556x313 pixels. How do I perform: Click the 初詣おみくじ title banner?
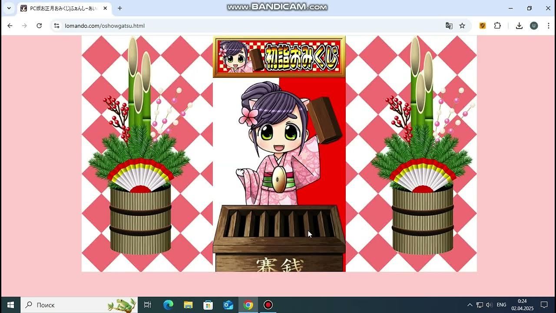pos(279,57)
